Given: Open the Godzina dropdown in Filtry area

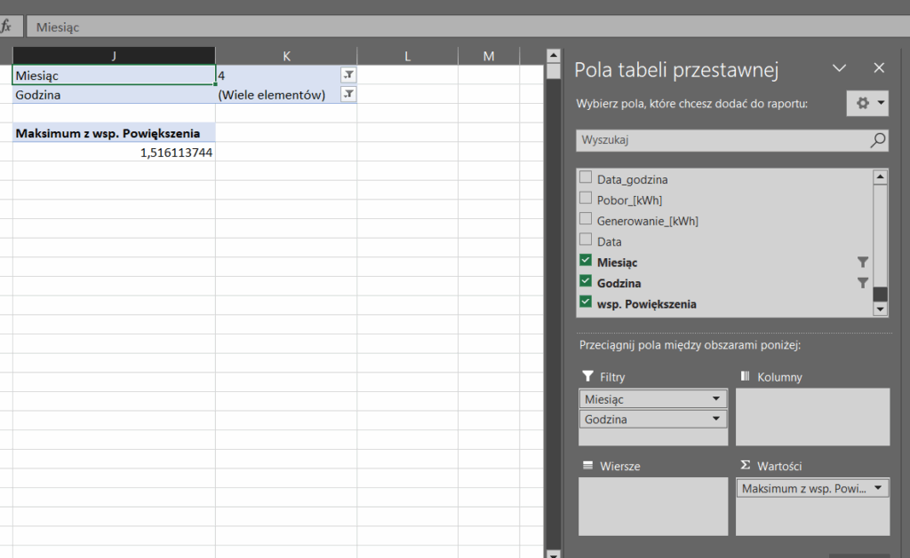Looking at the screenshot, I should click(716, 420).
